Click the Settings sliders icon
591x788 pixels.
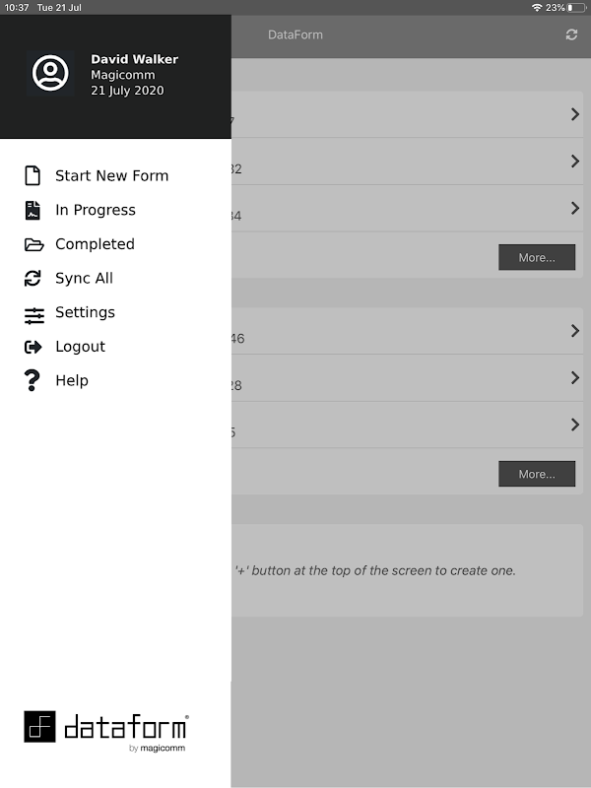coord(34,314)
